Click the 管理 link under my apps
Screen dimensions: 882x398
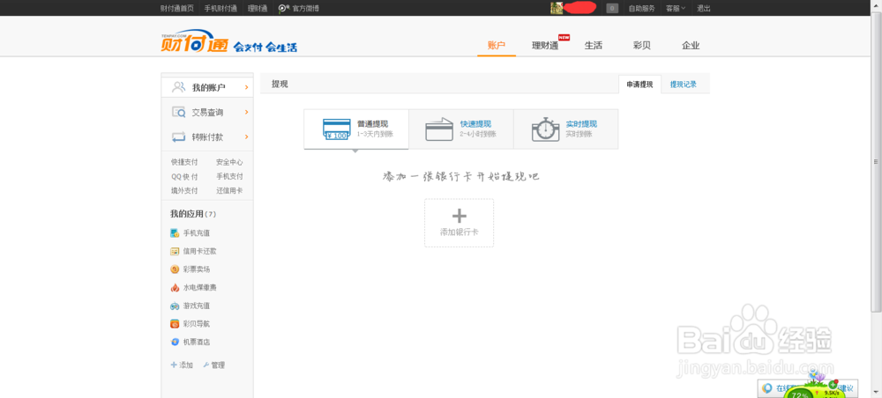coord(218,365)
